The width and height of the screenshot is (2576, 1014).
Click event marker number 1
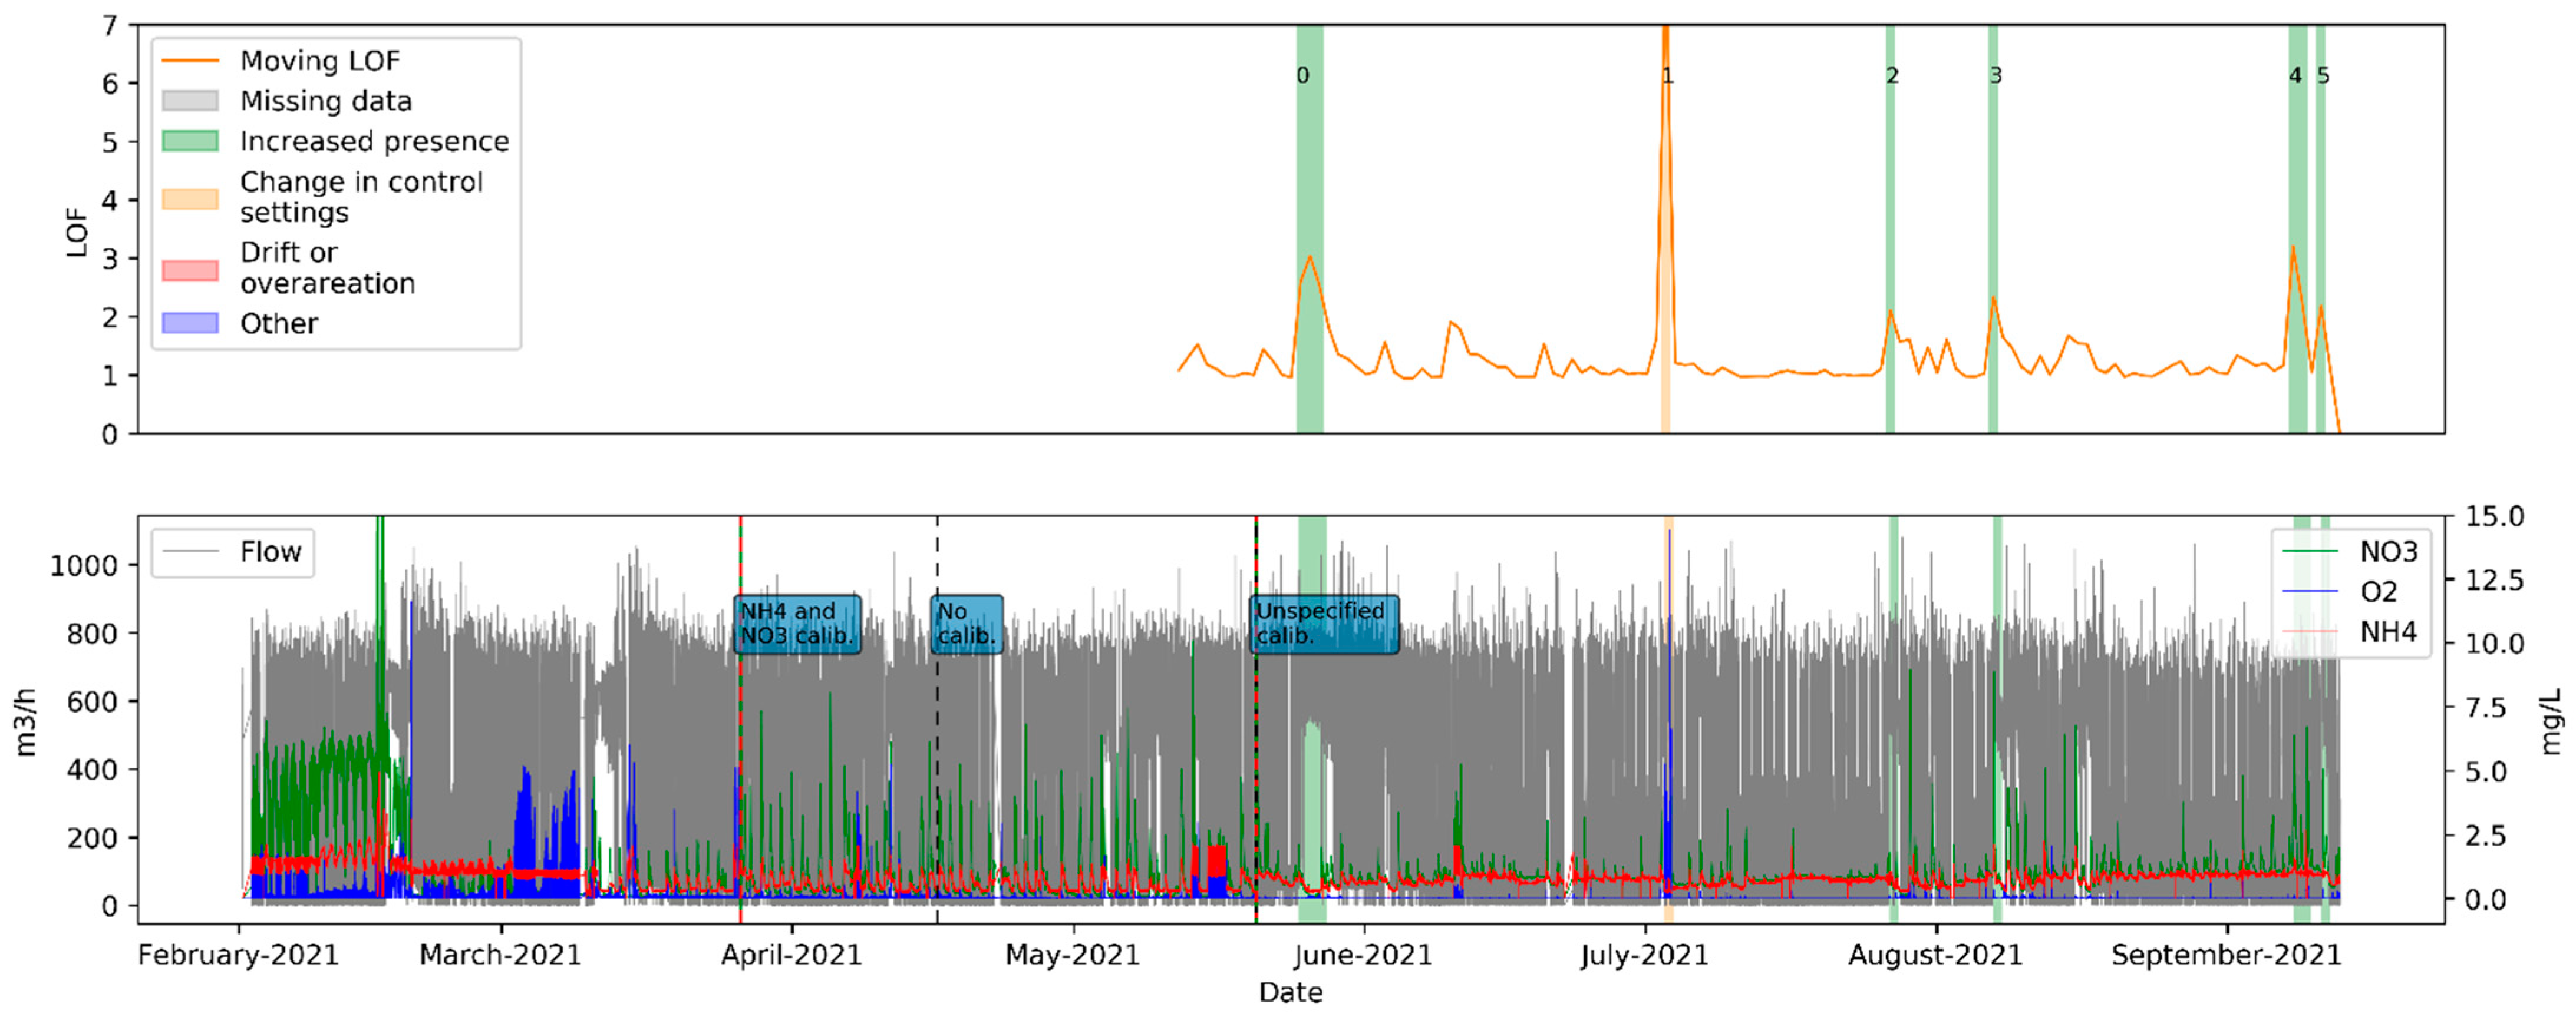click(1667, 76)
